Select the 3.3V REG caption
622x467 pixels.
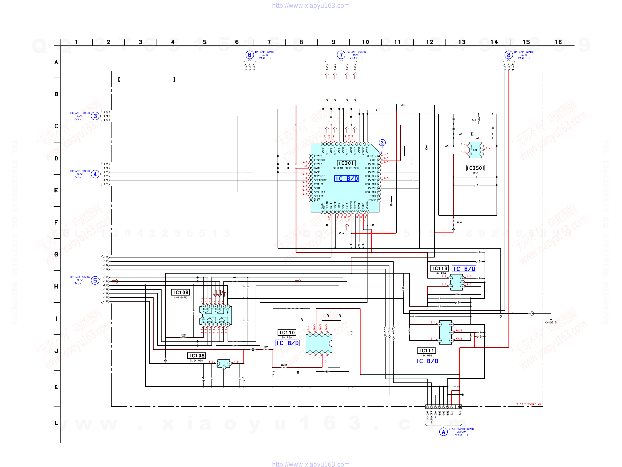point(197,361)
